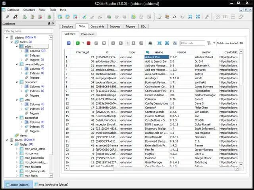Switch to the Indexes tab

pyautogui.click(x=115, y=27)
